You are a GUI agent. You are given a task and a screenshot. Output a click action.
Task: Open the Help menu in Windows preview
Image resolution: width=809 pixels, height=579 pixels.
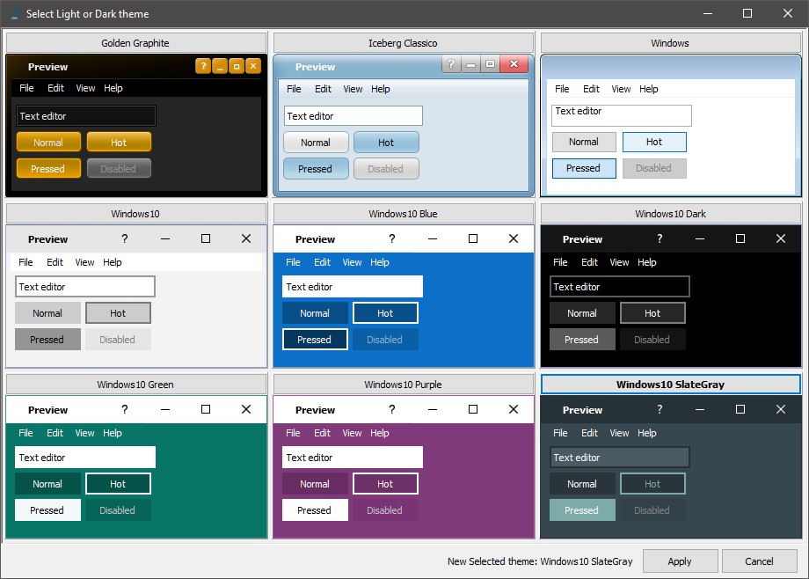tap(649, 89)
